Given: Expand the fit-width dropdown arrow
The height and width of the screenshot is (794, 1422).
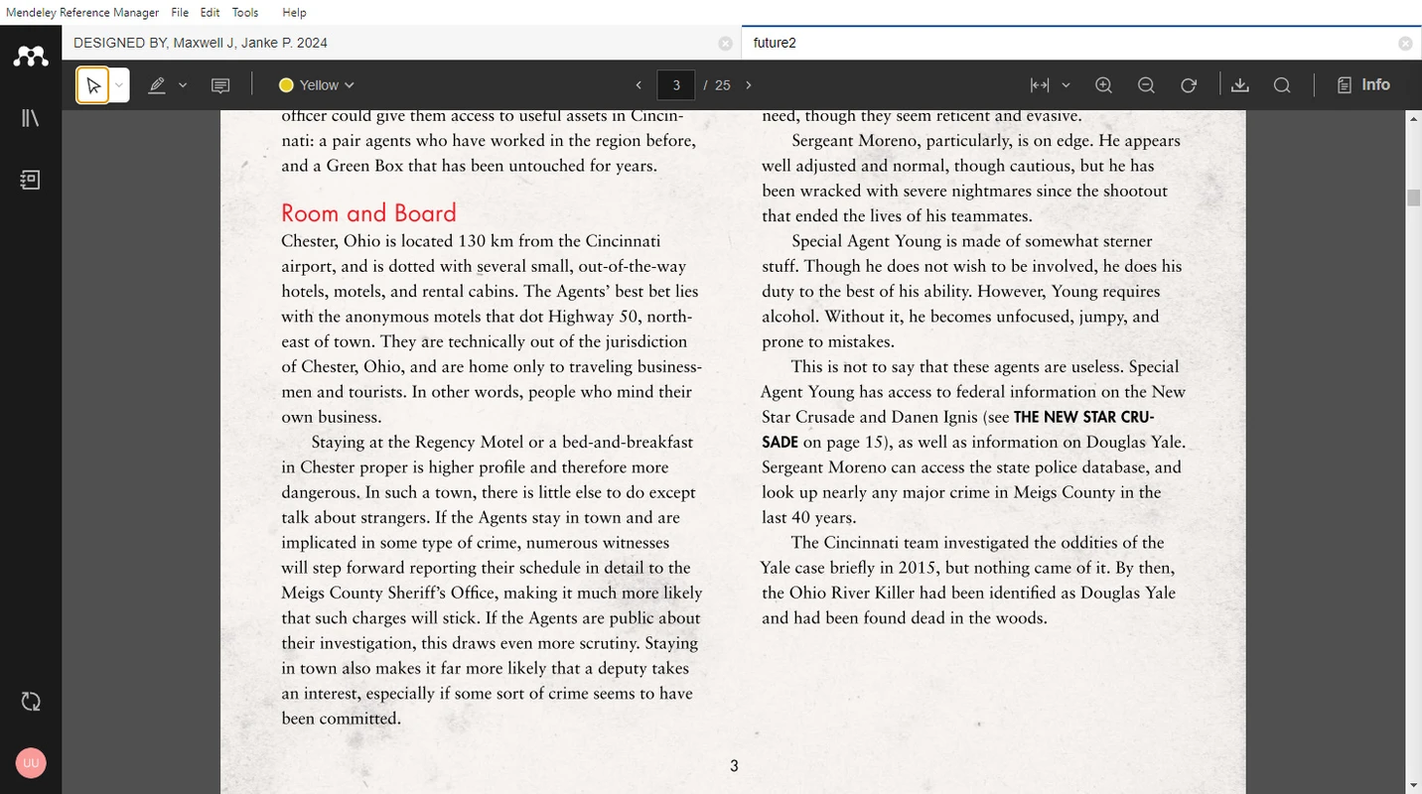Looking at the screenshot, I should (1066, 85).
